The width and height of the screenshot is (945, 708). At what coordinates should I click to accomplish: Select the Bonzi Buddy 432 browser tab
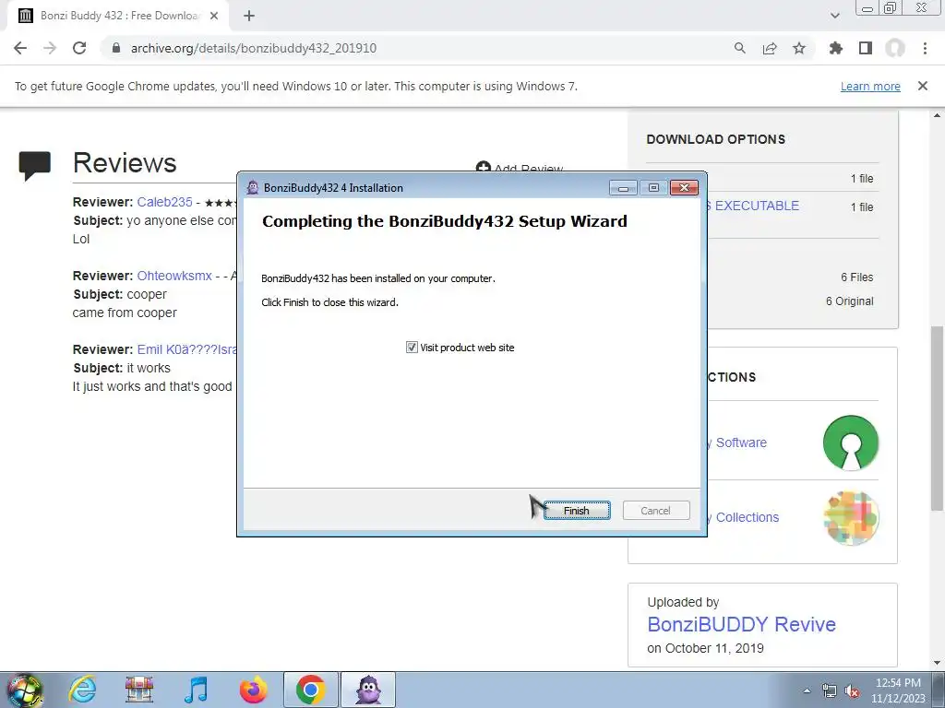[x=118, y=16]
